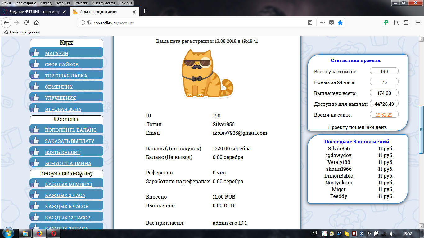Viewport: 424px width, 238px height.
Task: Click the blue bookmark star
Action: (x=340, y=23)
